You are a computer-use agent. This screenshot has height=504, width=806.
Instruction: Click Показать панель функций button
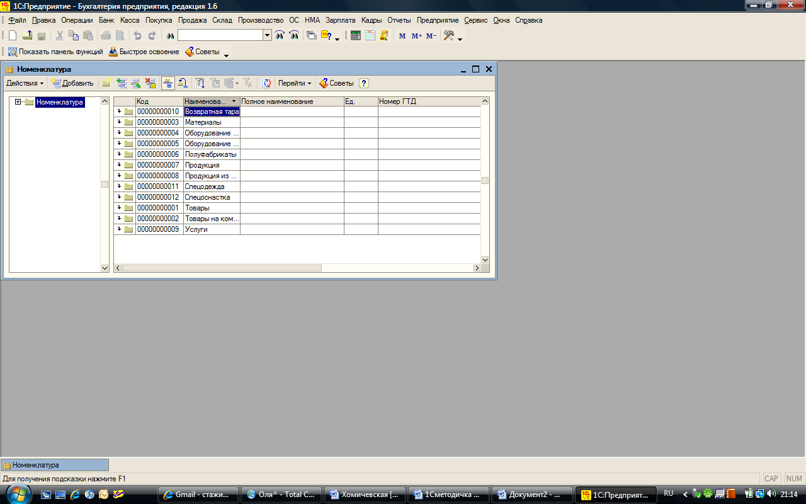55,52
